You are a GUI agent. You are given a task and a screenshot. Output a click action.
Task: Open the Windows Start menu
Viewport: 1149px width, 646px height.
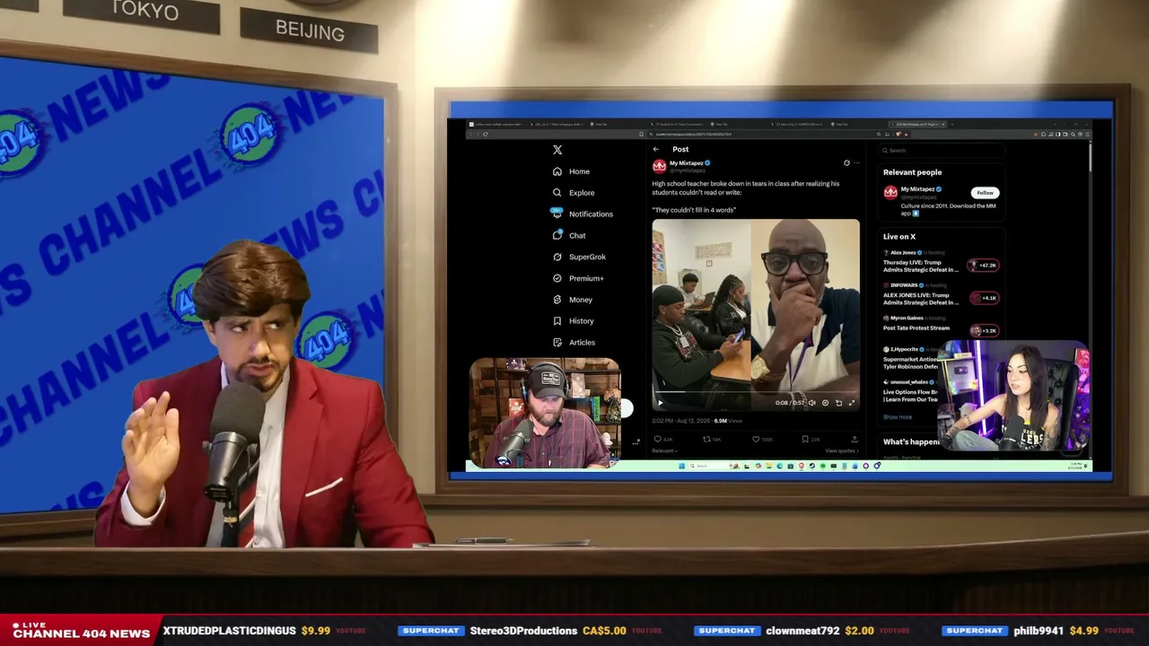pos(681,466)
